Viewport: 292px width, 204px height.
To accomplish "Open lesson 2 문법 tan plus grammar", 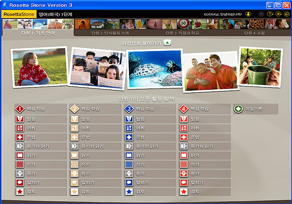I will [x=95, y=137].
